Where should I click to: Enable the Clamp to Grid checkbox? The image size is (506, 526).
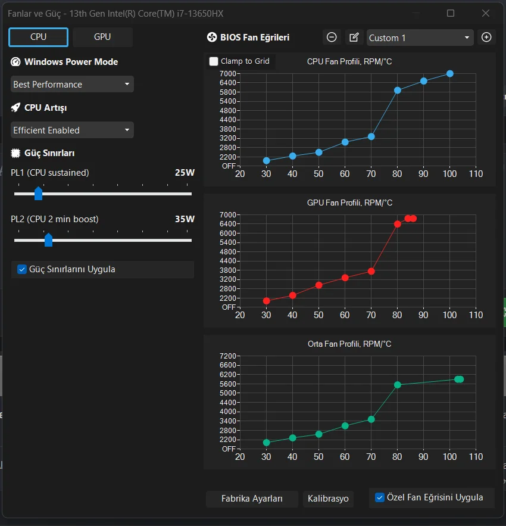click(x=213, y=61)
